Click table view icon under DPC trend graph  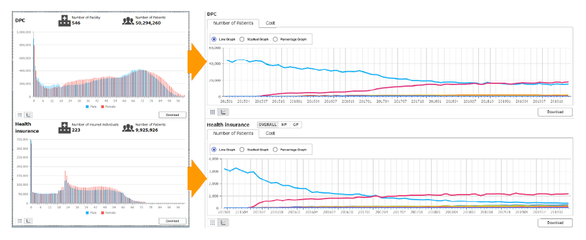(213, 112)
